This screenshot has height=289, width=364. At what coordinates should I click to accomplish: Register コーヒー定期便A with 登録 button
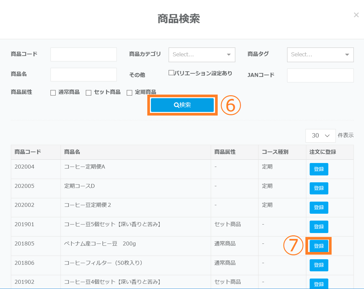(x=319, y=169)
